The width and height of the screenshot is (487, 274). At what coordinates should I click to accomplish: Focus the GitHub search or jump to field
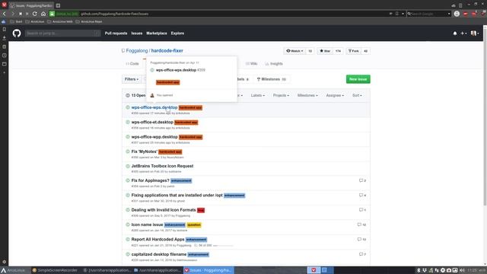[x=63, y=33]
